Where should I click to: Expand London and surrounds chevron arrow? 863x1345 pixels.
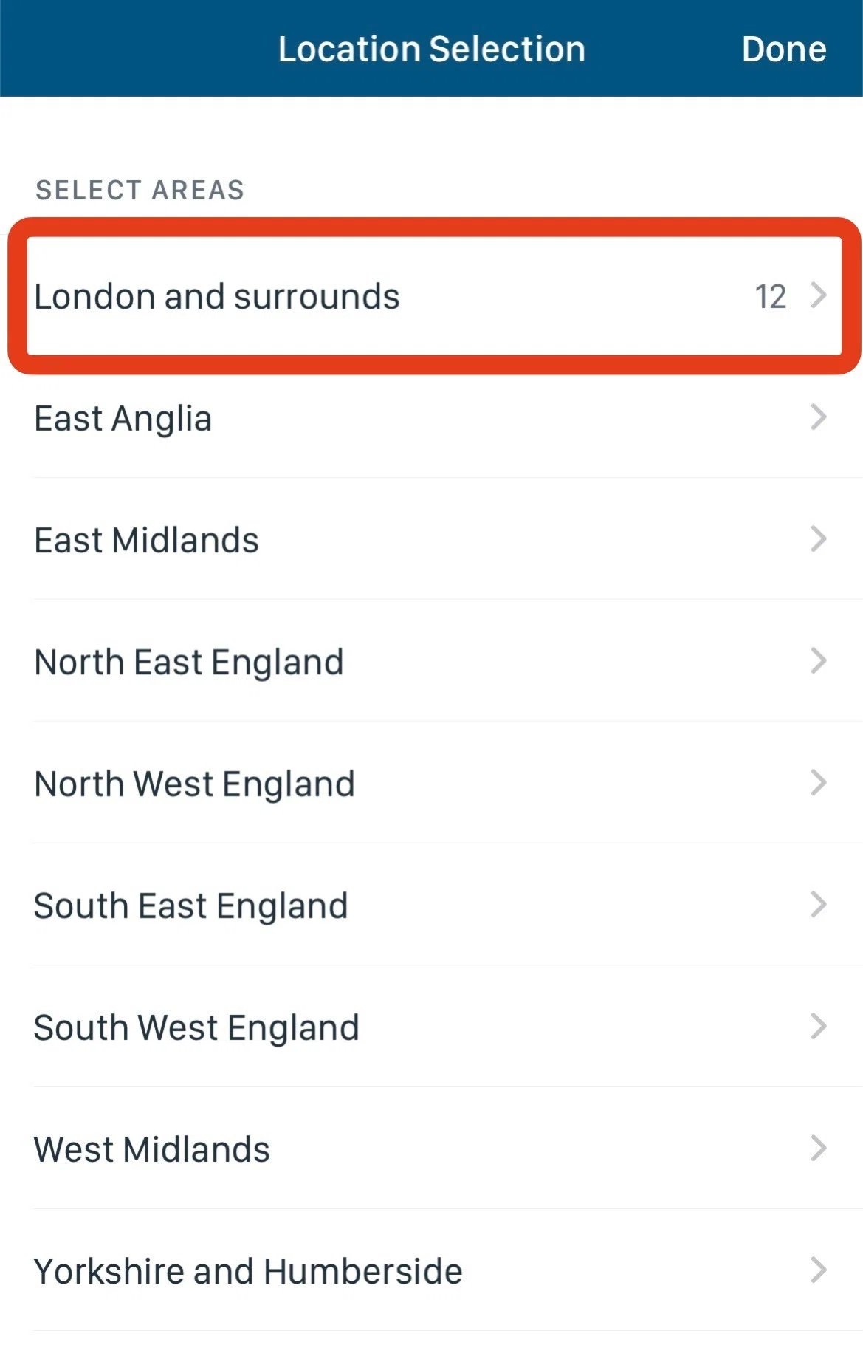pyautogui.click(x=818, y=295)
